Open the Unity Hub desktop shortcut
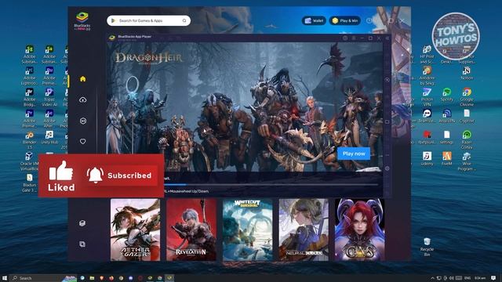 pos(49,138)
